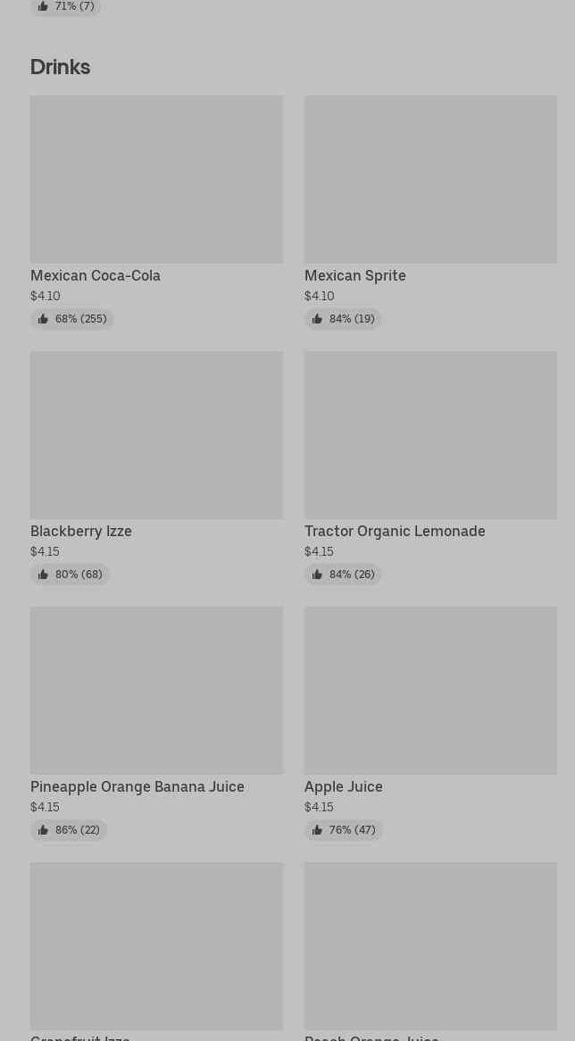Click the Mexican Coca-Cola item name
This screenshot has height=1041, width=575.
click(x=96, y=275)
